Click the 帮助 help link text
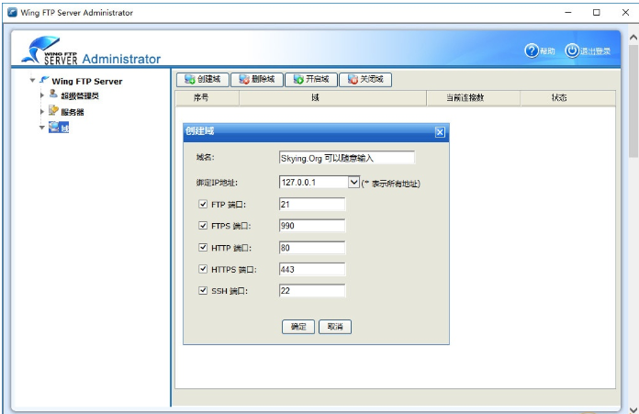639x414 pixels. point(547,51)
